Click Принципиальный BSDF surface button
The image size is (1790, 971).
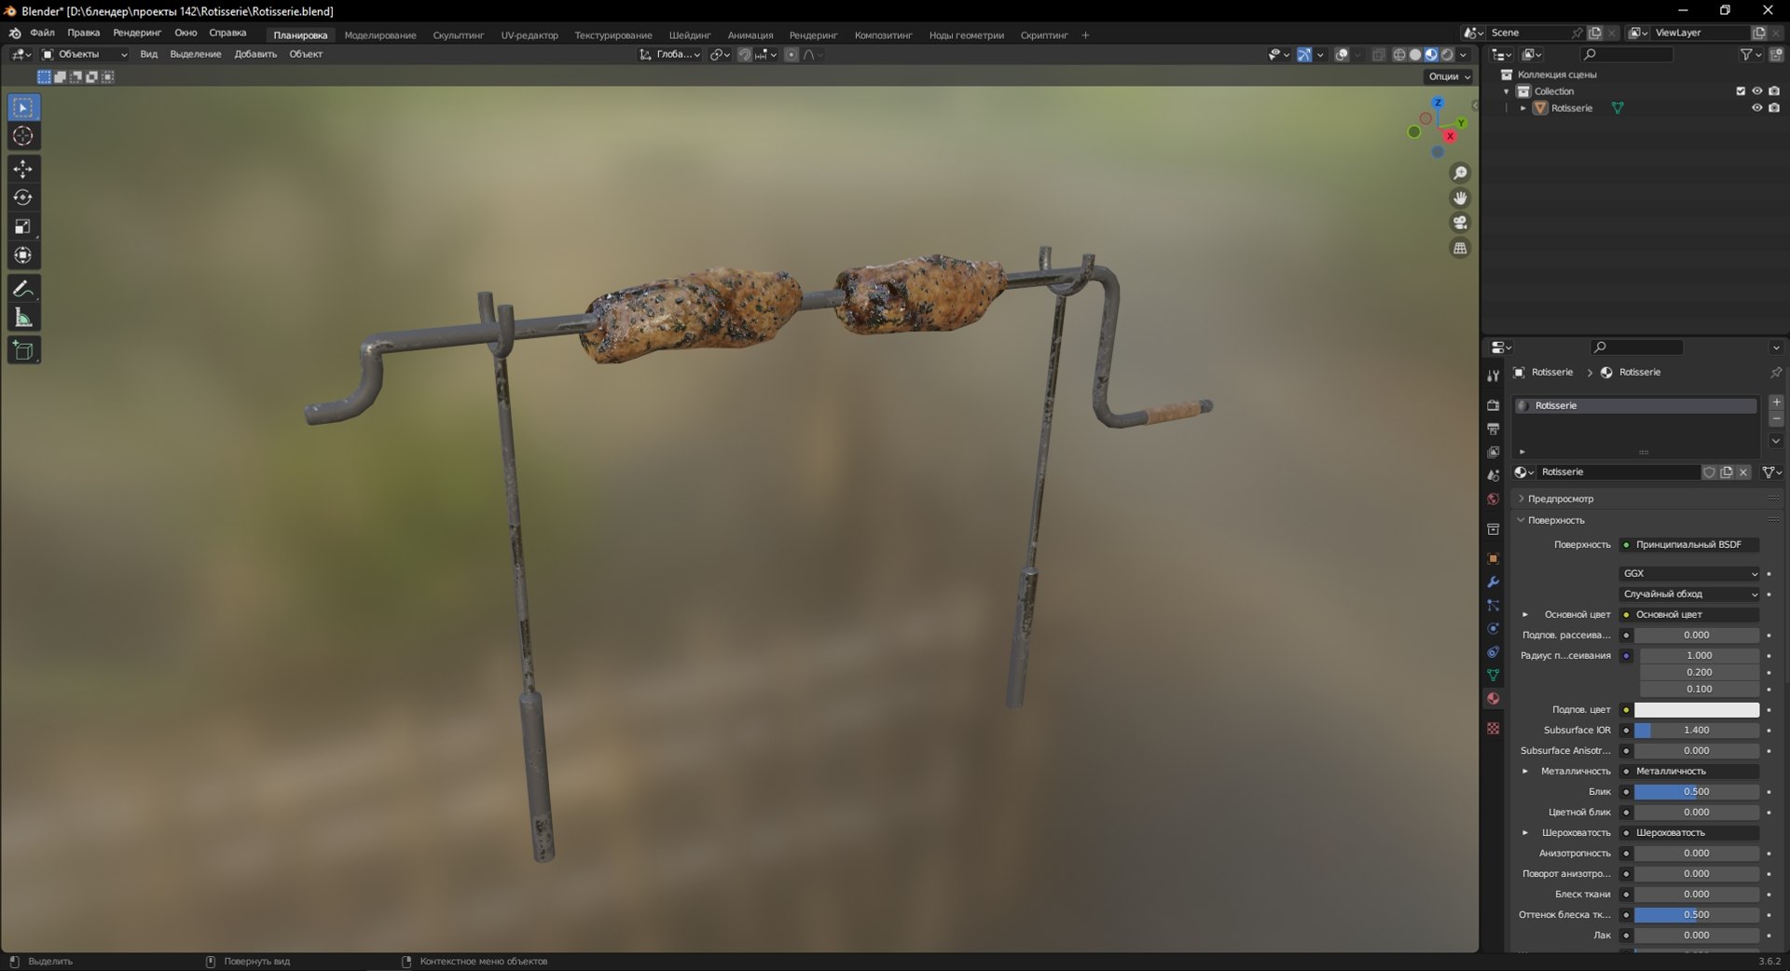(1689, 544)
